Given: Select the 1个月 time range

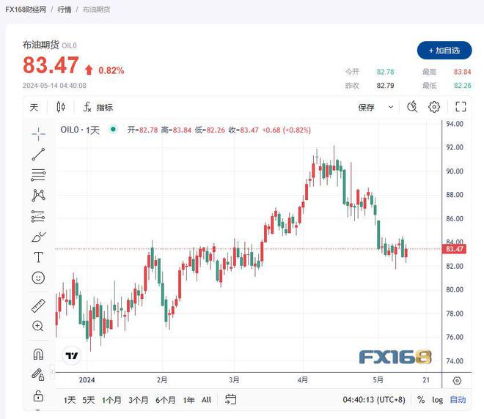Looking at the screenshot, I should pos(111,400).
